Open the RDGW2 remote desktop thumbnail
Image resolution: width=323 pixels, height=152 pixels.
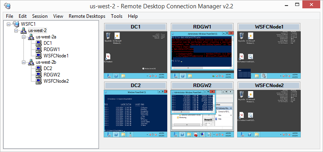point(202,114)
